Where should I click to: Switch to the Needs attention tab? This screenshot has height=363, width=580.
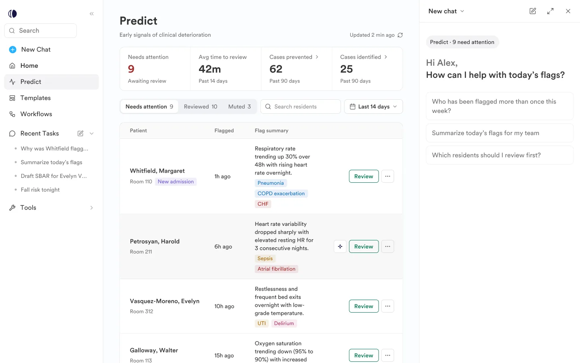coord(149,107)
